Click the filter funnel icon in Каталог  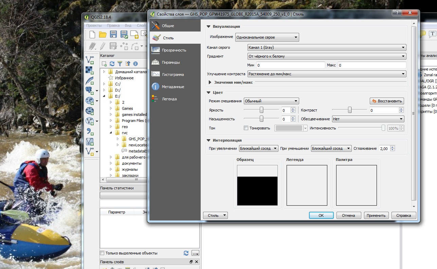tap(120, 64)
